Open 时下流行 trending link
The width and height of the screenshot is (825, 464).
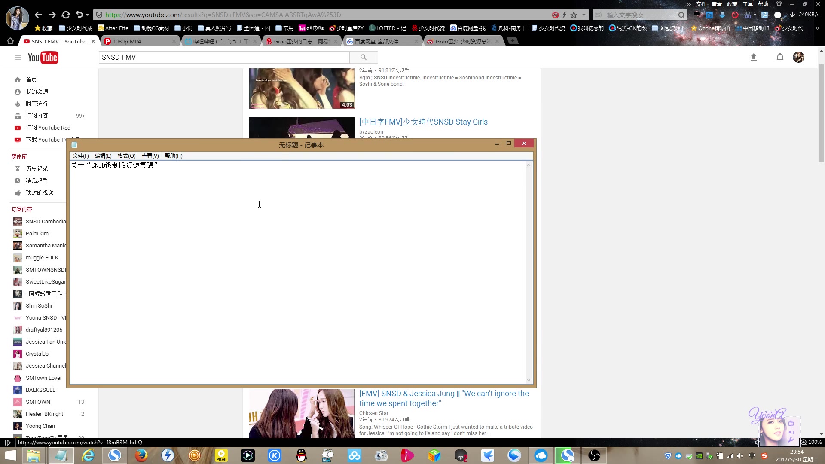[x=37, y=104]
